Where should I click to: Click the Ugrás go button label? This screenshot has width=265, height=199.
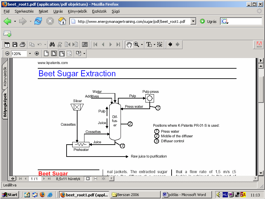212,22
